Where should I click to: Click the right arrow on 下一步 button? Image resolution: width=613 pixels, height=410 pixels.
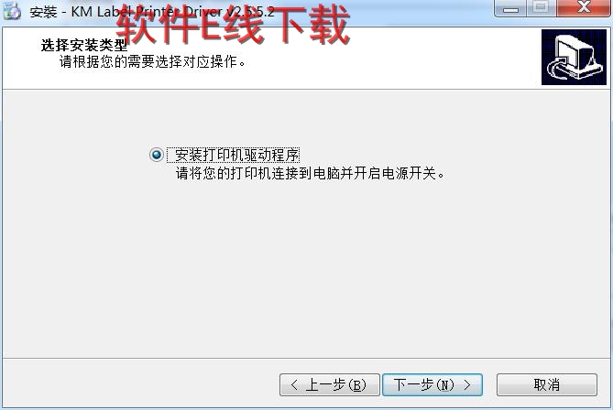click(467, 385)
